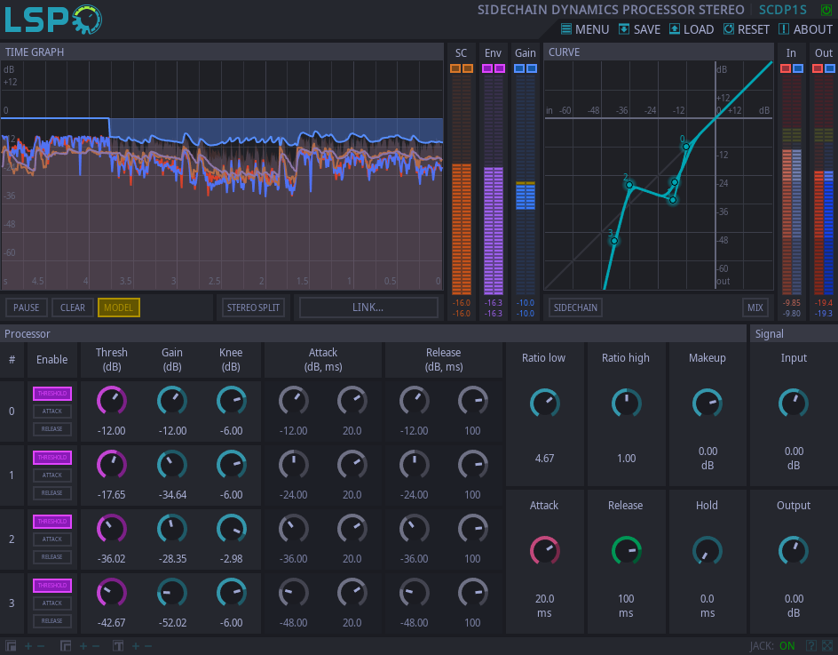Click the plus after the first scale icon
Screen dimensions: 838x655
pos(28,646)
